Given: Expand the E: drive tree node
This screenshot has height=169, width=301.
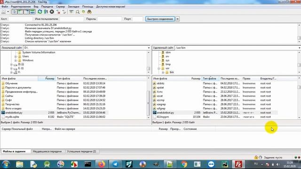Looking at the screenshot, I should click(11, 69).
